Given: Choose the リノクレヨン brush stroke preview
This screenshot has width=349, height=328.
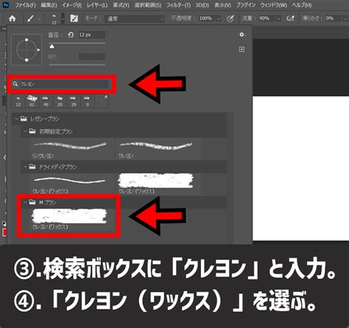Looking at the screenshot, I should tap(70, 146).
